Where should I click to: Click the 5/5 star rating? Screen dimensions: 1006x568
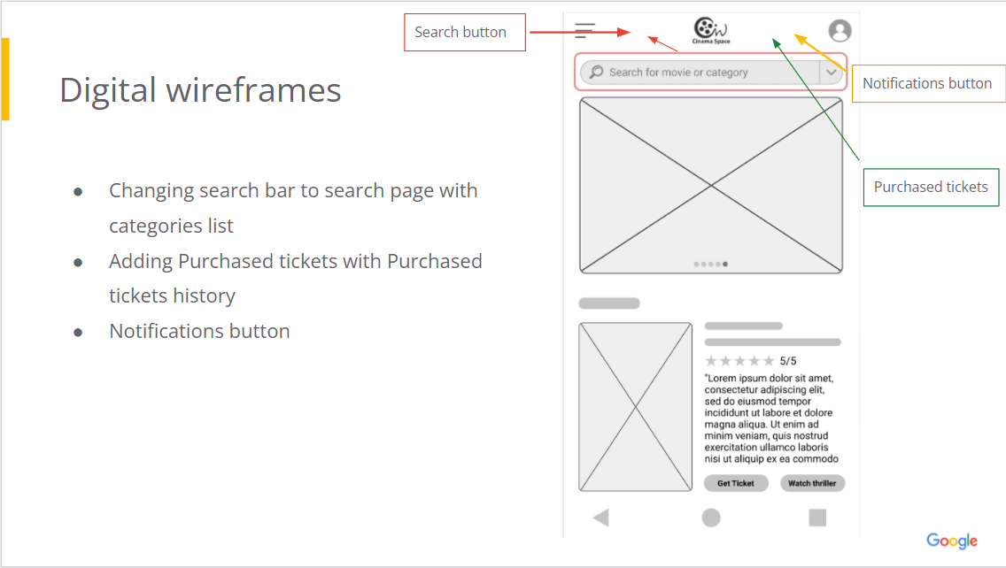(751, 361)
